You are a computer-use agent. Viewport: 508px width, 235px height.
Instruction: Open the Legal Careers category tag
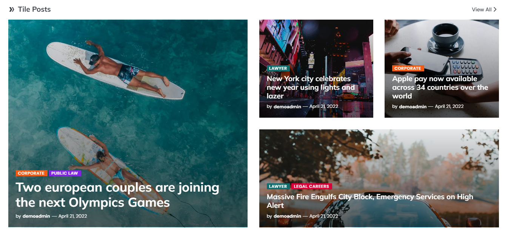click(x=311, y=186)
